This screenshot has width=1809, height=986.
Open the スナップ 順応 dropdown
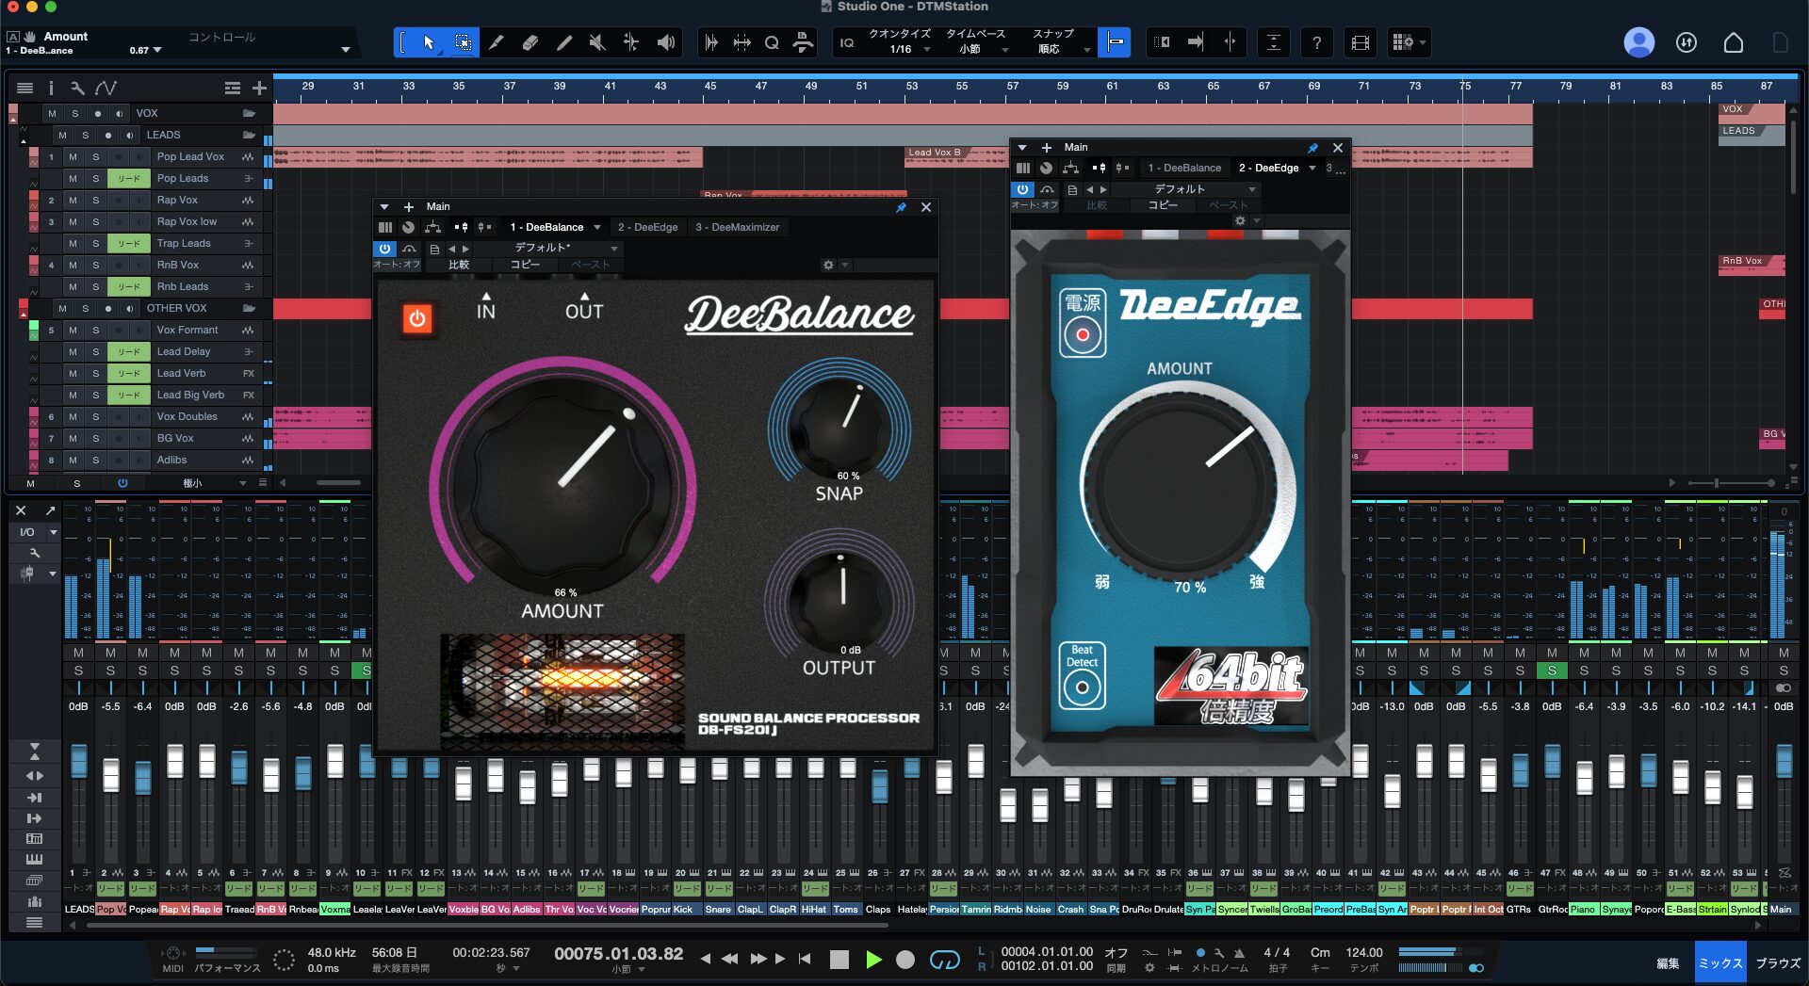click(1054, 41)
